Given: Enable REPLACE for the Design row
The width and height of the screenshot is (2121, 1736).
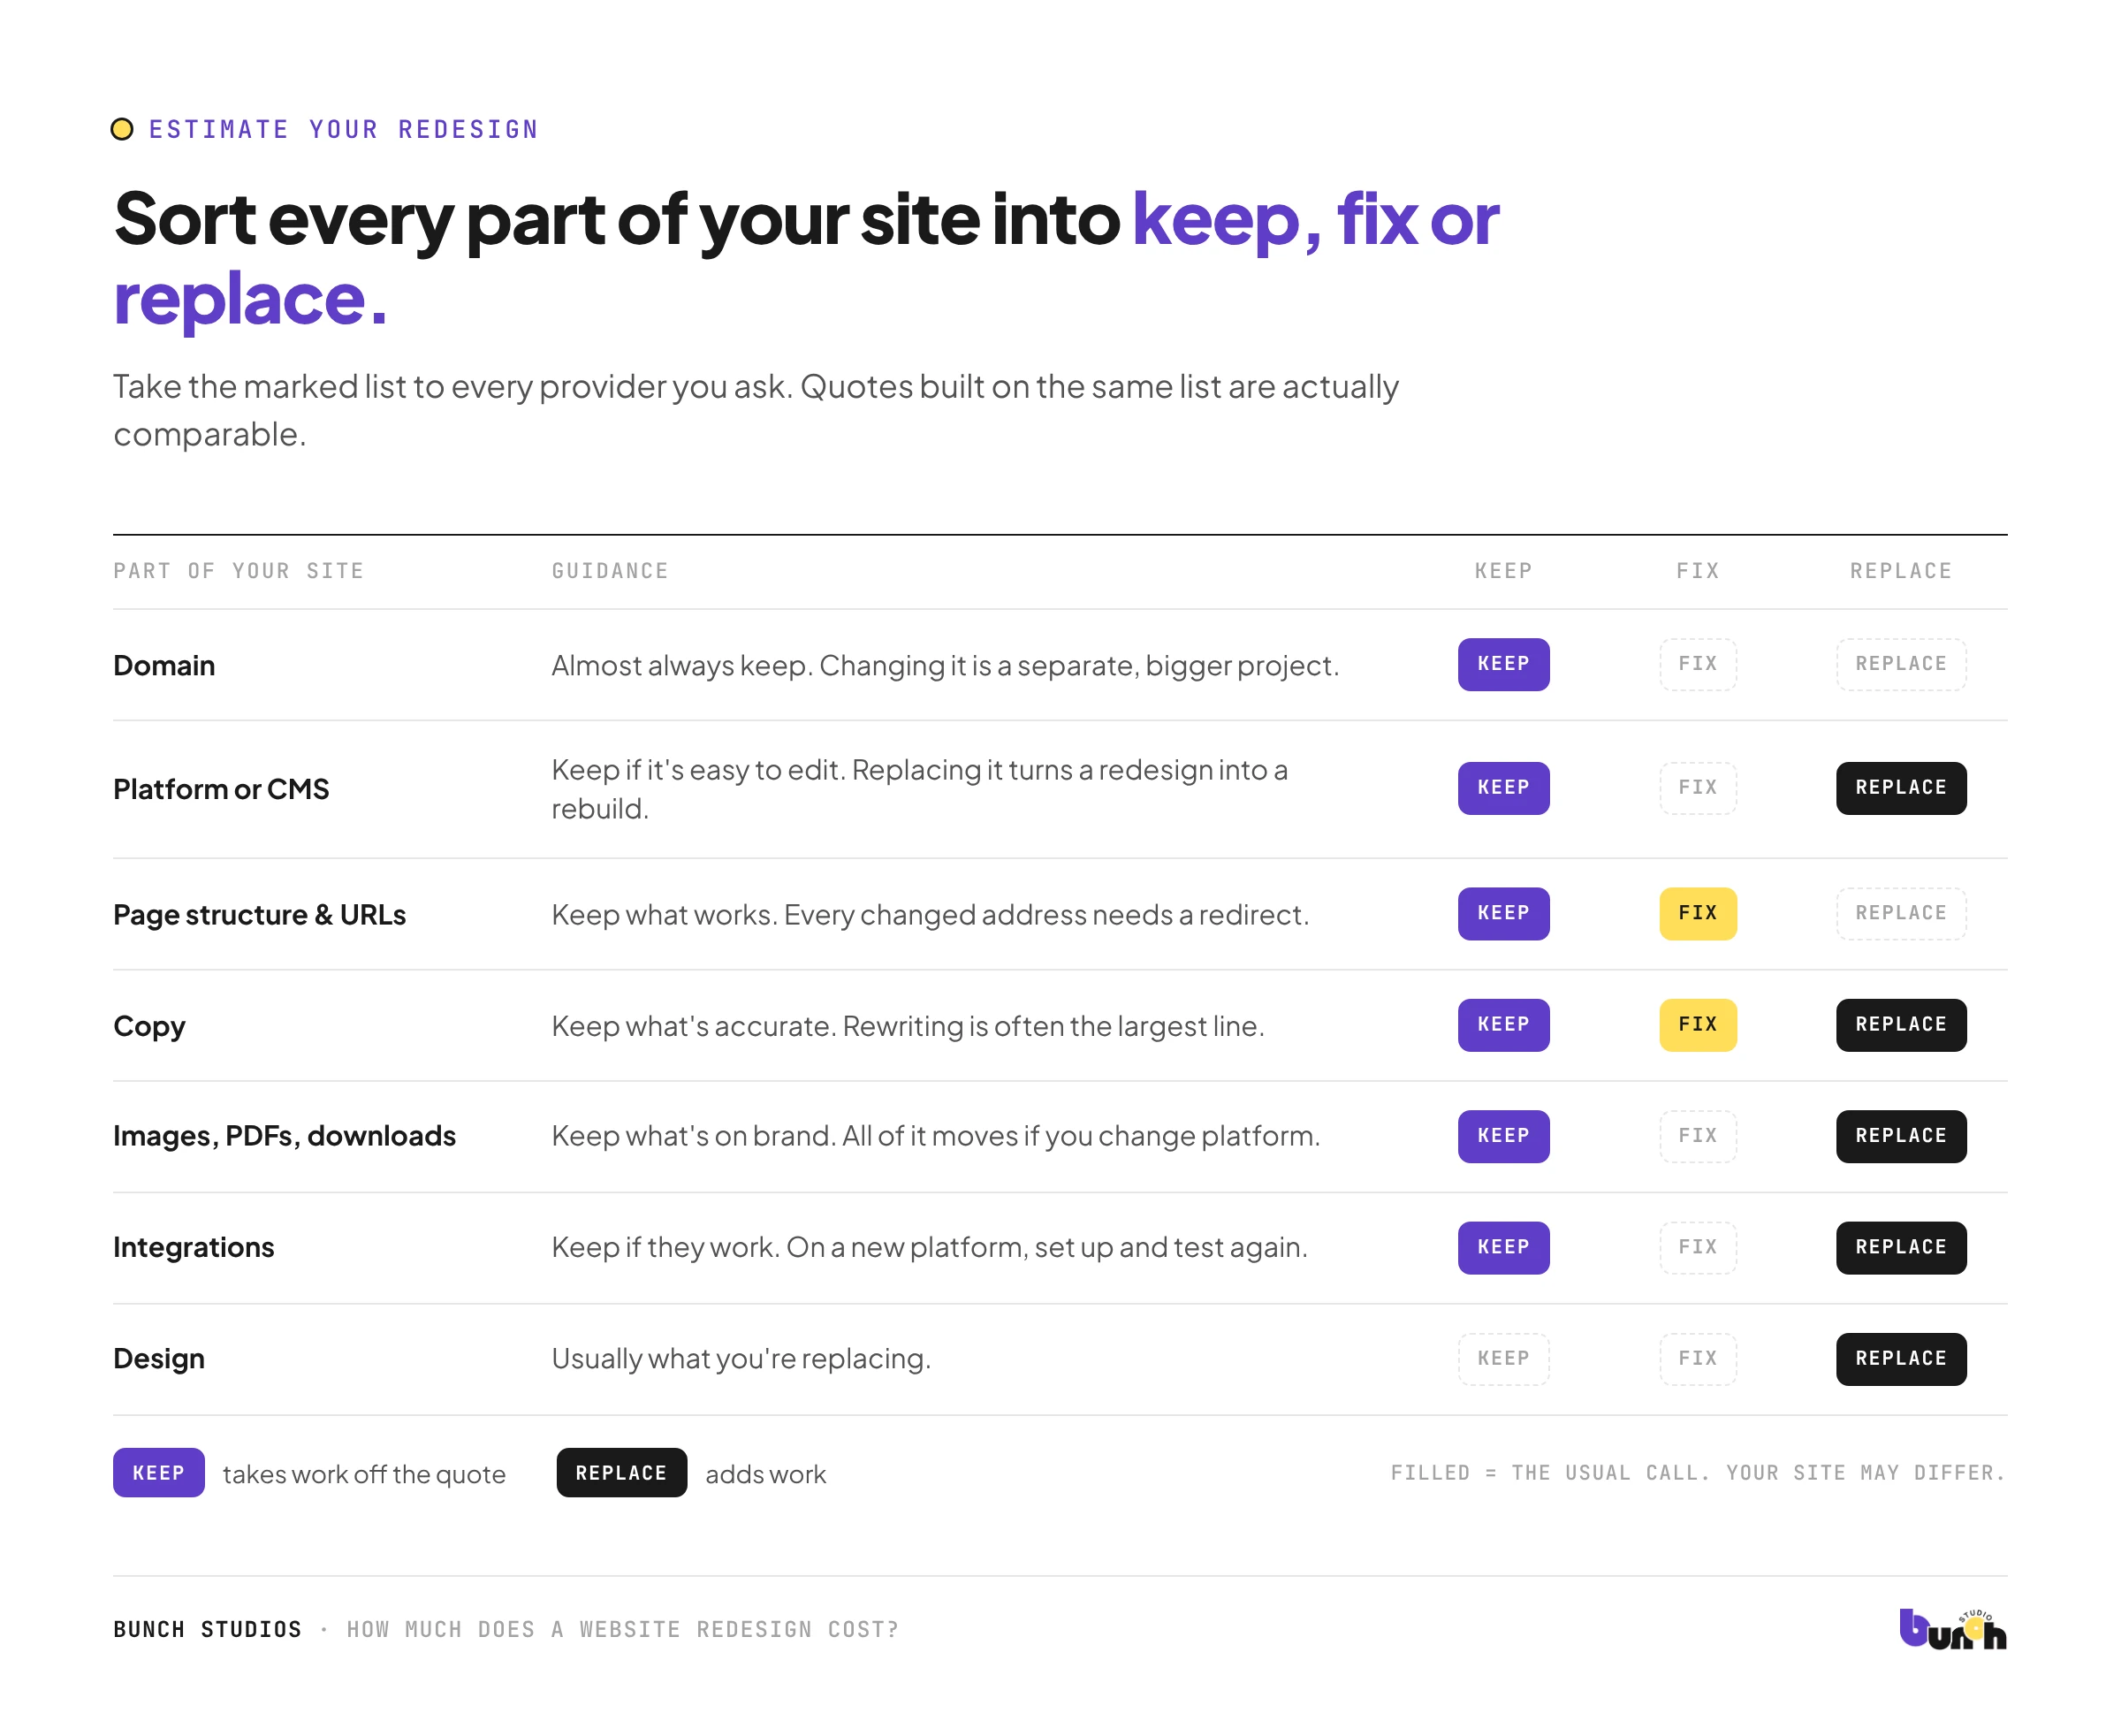Looking at the screenshot, I should click(x=1900, y=1359).
